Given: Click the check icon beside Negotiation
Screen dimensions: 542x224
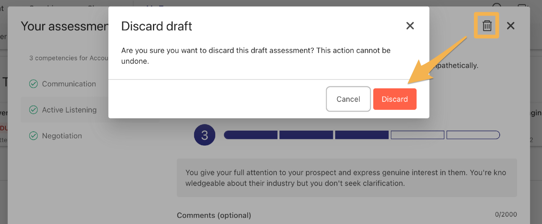Looking at the screenshot, I should tap(33, 136).
